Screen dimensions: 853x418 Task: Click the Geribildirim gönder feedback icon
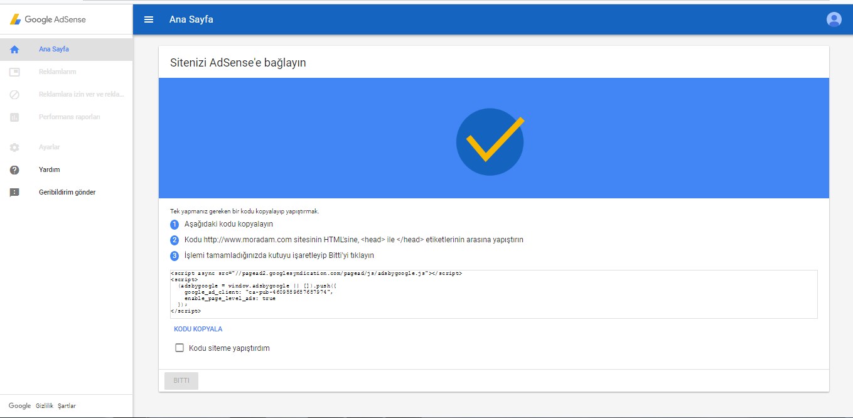(x=14, y=192)
